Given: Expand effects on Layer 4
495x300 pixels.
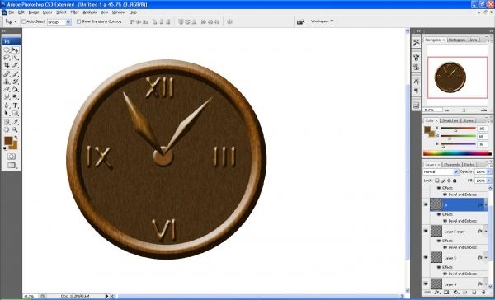Looking at the screenshot, I should (486, 284).
